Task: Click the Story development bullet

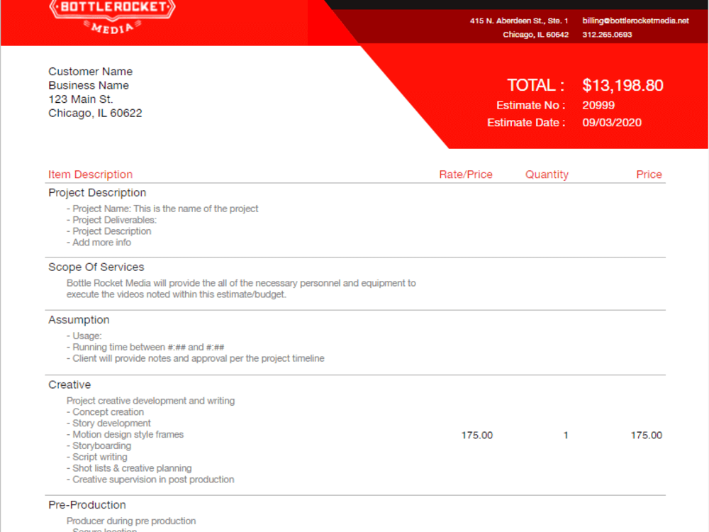Action: [108, 423]
